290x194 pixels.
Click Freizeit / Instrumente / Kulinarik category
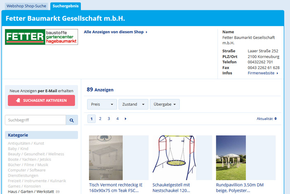pos(37,181)
